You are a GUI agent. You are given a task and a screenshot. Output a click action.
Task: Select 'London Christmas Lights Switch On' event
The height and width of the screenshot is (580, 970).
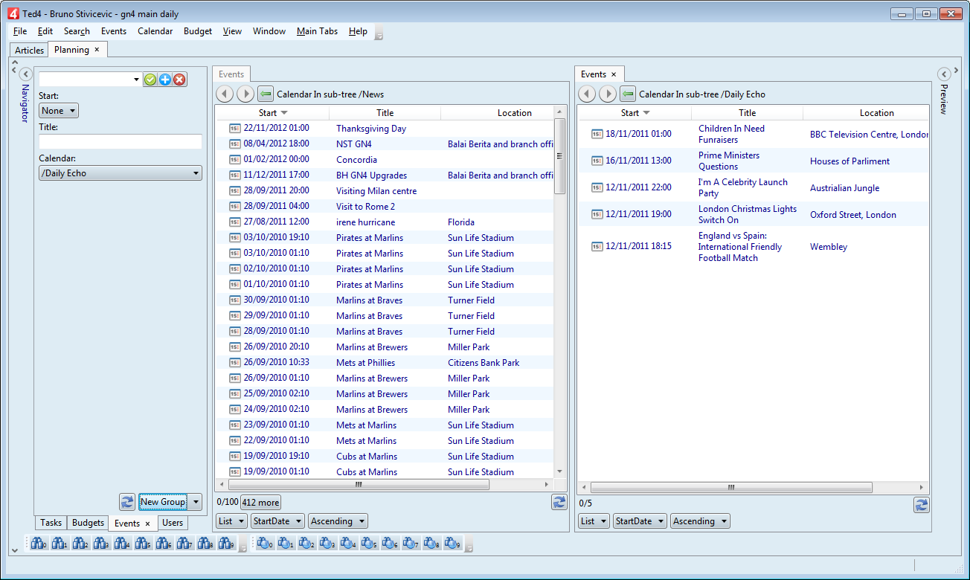[x=753, y=214]
